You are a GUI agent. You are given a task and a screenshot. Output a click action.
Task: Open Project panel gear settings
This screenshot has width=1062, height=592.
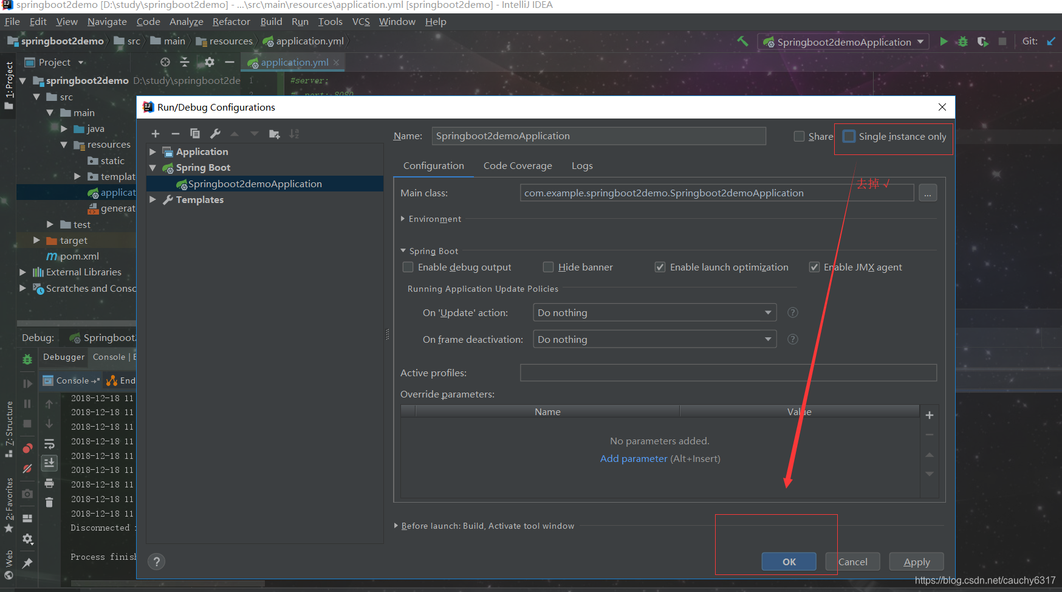(x=210, y=62)
